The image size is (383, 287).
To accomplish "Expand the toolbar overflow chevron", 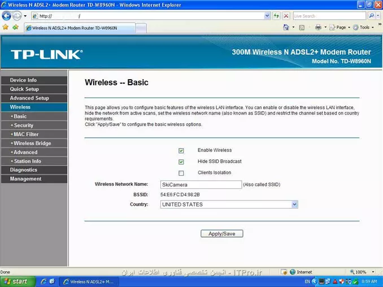I will tap(380, 24).
